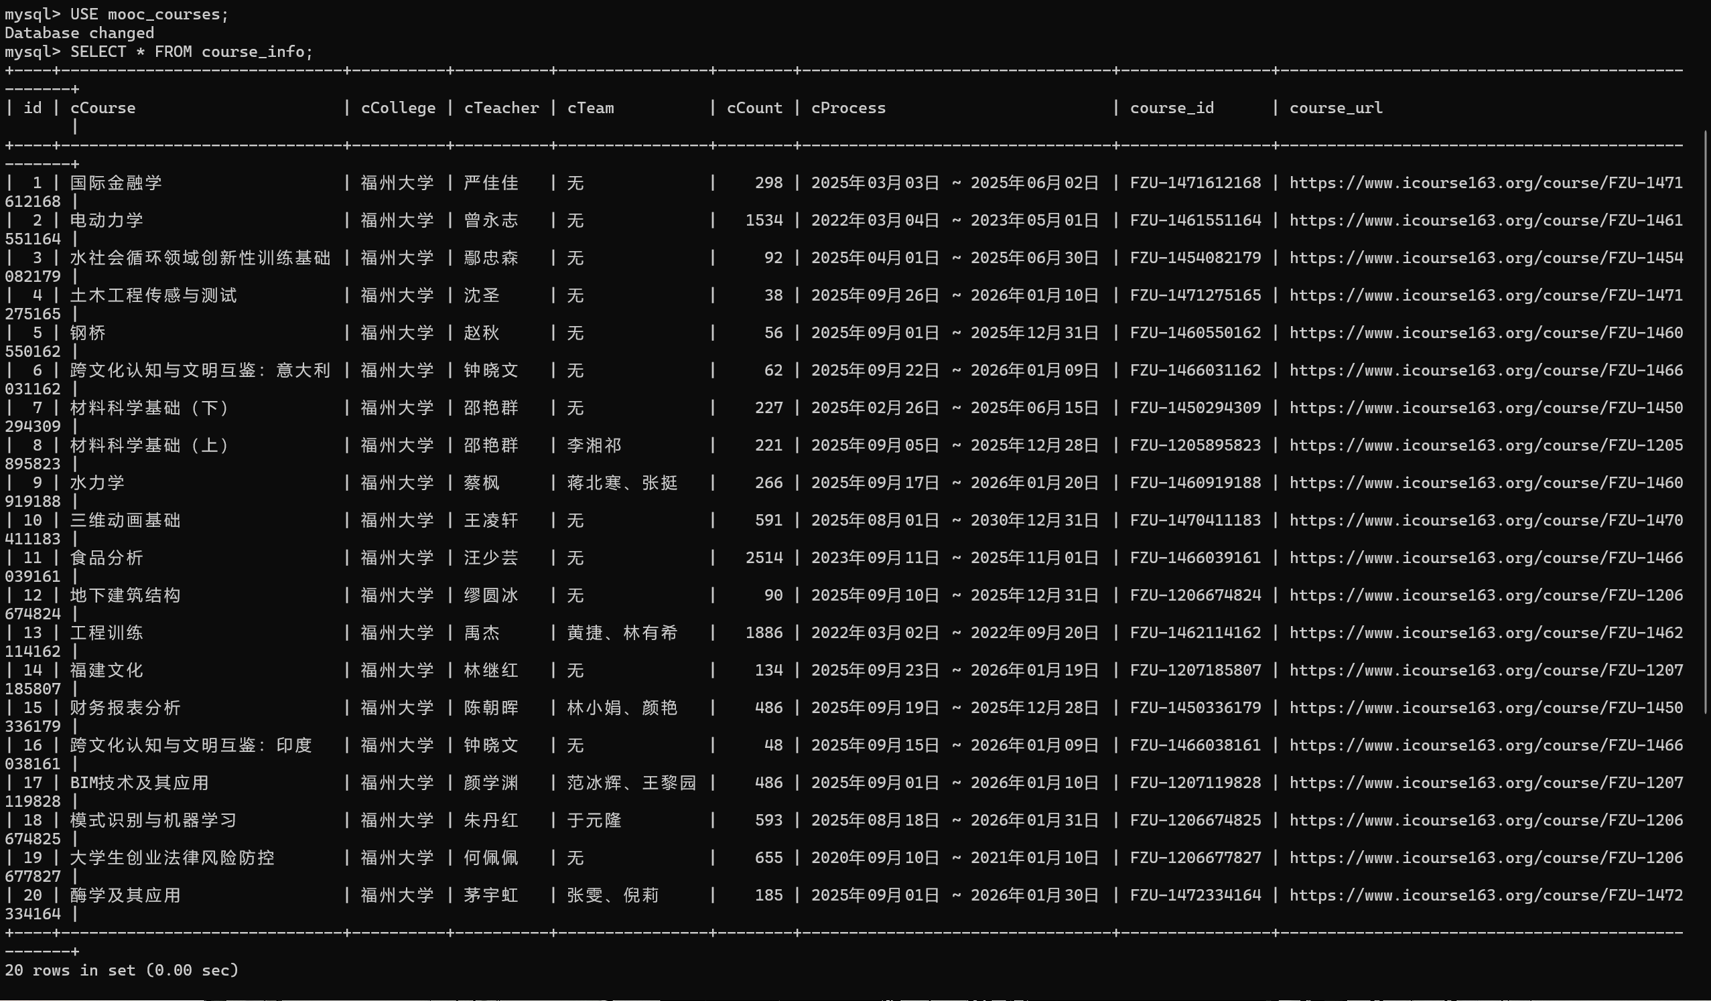Click the course_id column header
This screenshot has height=1001, width=1711.
pos(1171,108)
